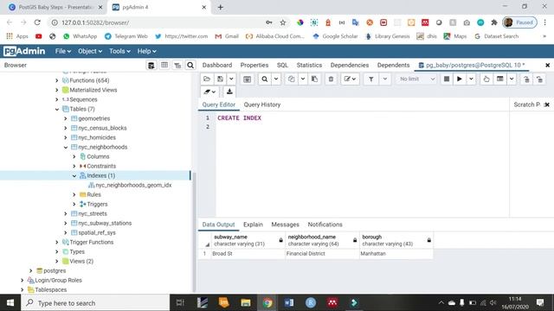Click the Download as CSV icon
The height and width of the screenshot is (311, 554).
229,92
